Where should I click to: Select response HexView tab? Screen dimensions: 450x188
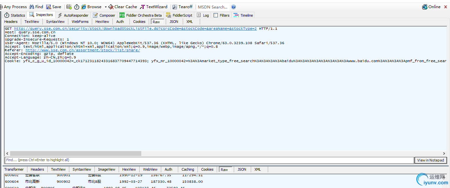(x=129, y=169)
